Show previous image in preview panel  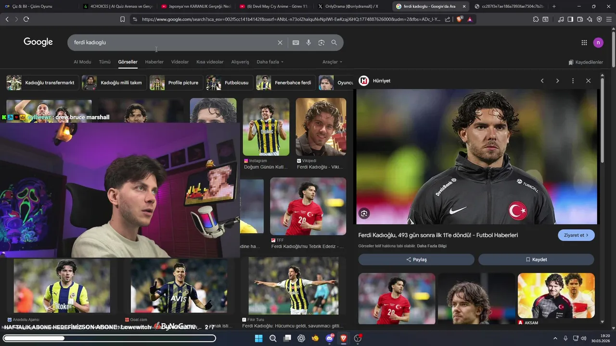542,81
